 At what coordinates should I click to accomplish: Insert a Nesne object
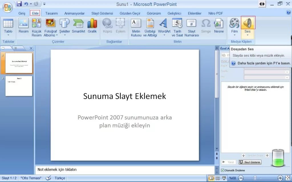[219, 26]
